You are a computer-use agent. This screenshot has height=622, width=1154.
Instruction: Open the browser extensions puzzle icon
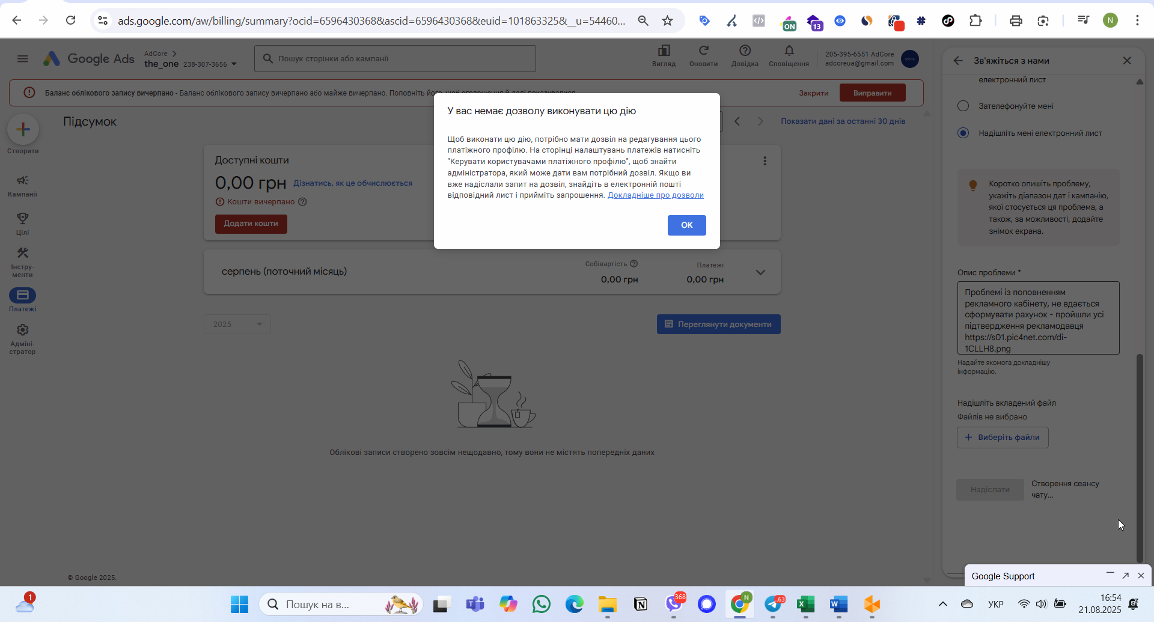[x=975, y=21]
